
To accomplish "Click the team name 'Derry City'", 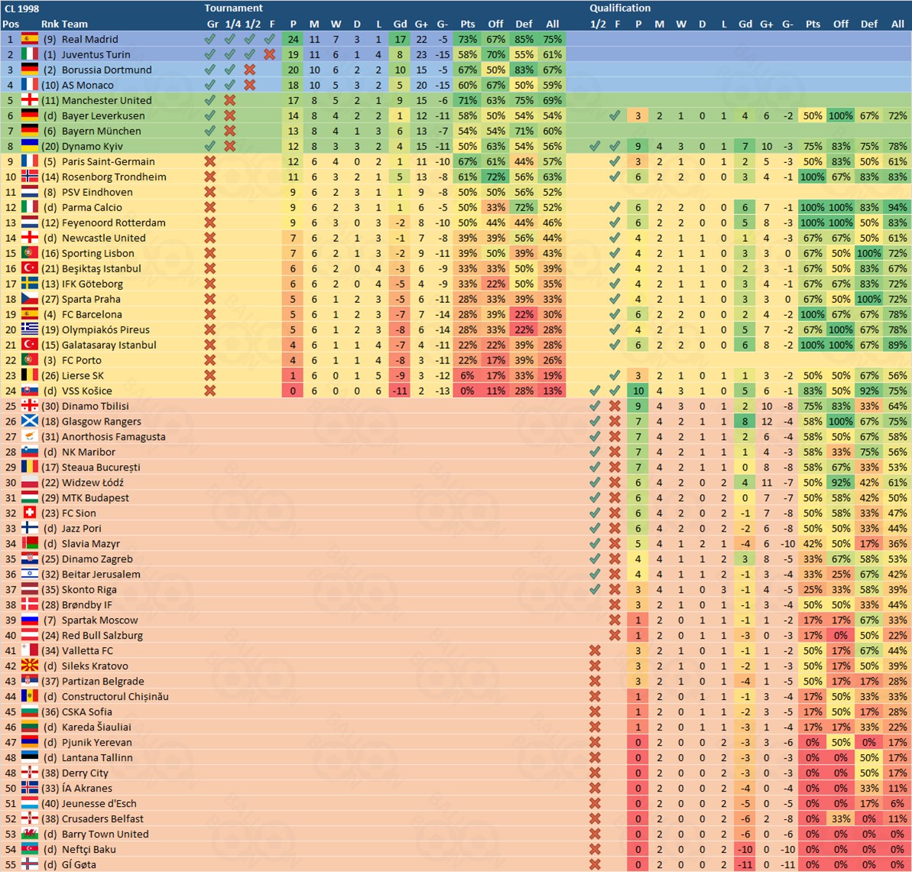I will (x=85, y=773).
